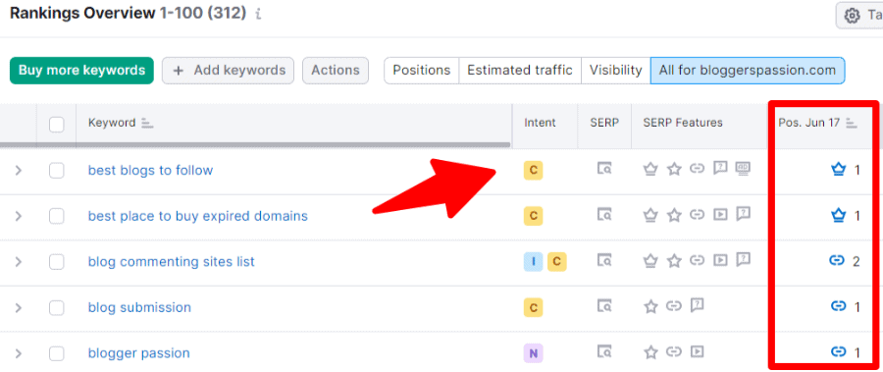Check the box for best blogs to follow
883x372 pixels.
pyautogui.click(x=56, y=170)
